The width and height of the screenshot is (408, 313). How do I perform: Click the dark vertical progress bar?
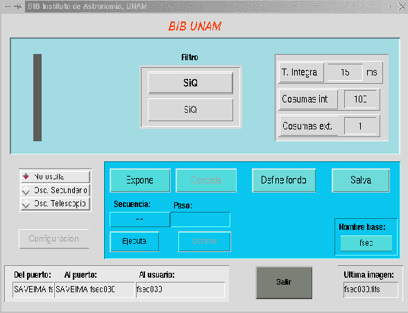tap(37, 98)
